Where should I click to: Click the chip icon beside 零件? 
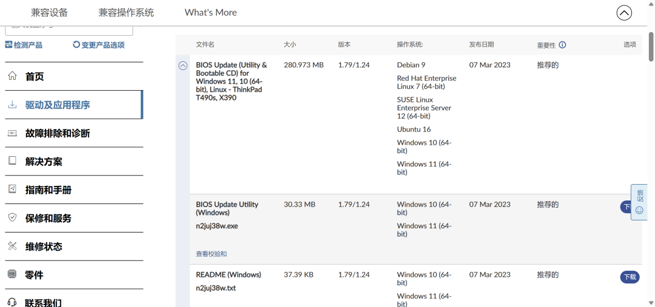(13, 274)
